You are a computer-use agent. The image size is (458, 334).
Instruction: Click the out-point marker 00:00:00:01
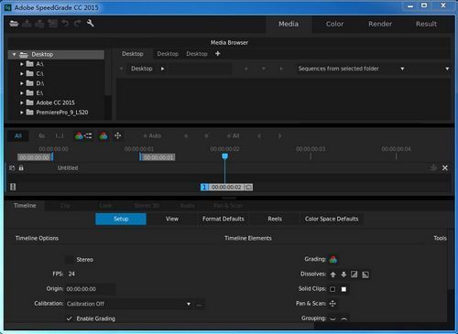click(x=158, y=157)
